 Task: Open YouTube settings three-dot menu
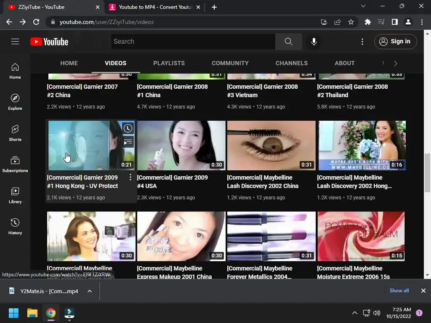[362, 42]
